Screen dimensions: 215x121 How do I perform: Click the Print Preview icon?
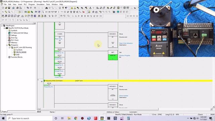(x=20, y=8)
